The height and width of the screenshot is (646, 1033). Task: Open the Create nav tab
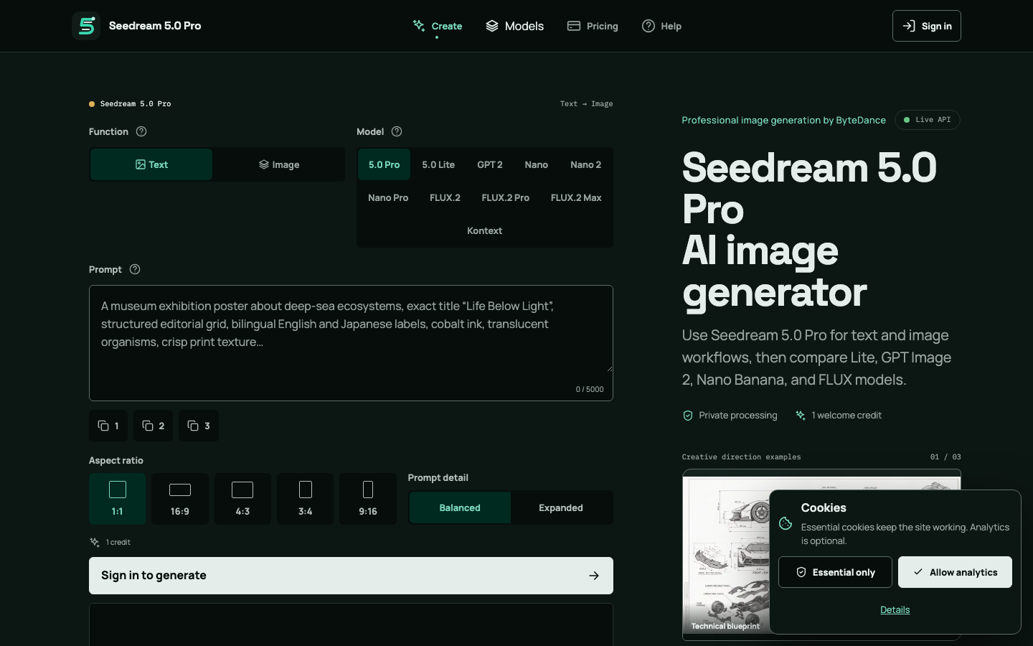pyautogui.click(x=438, y=26)
